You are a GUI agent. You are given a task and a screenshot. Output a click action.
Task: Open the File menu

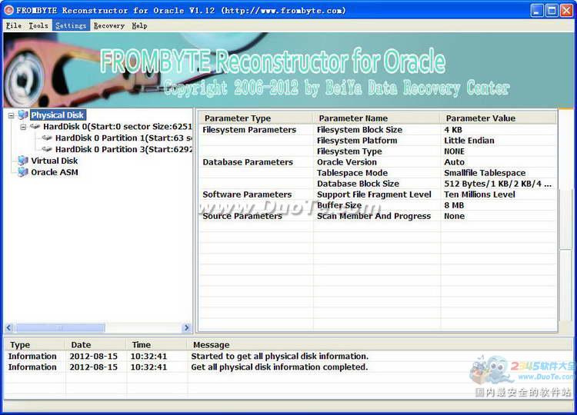pos(14,25)
